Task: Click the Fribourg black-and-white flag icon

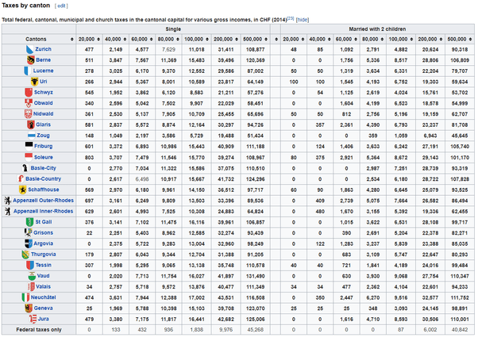Action: click(28, 146)
